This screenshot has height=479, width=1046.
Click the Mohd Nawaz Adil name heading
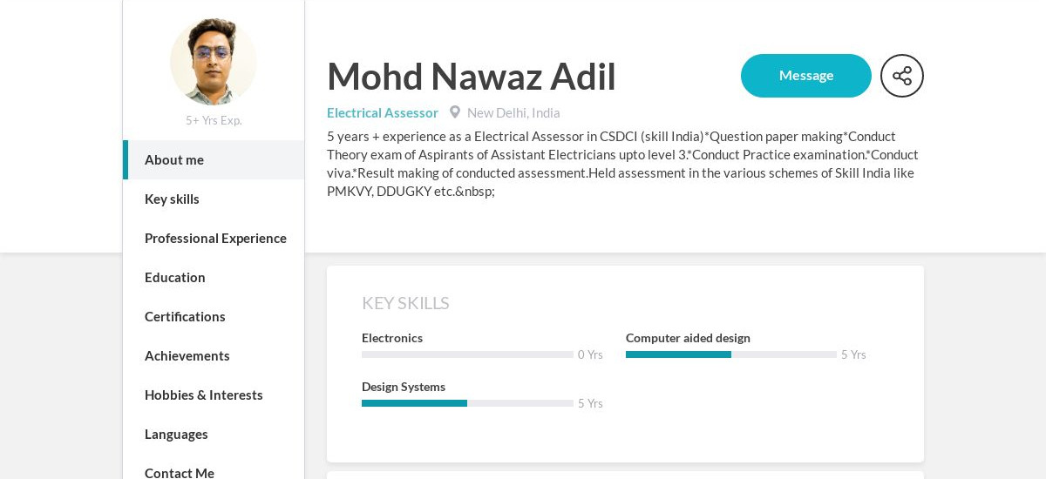(x=472, y=76)
